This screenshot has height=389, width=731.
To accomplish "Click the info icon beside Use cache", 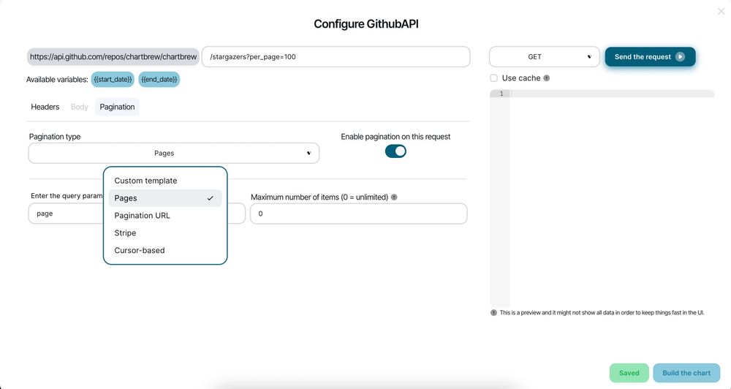I will (547, 78).
